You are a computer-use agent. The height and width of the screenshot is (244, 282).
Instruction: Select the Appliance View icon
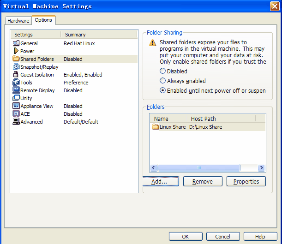pyautogui.click(x=16, y=106)
